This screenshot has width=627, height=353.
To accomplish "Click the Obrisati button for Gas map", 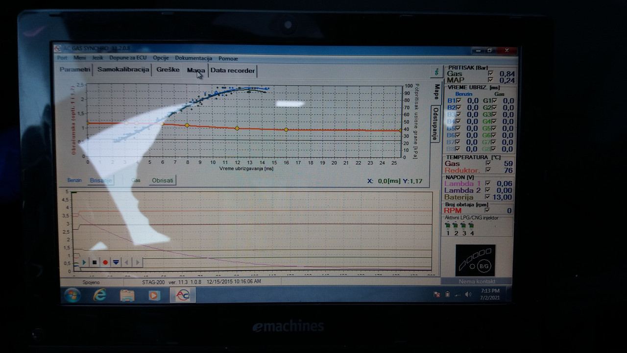I will 163,180.
